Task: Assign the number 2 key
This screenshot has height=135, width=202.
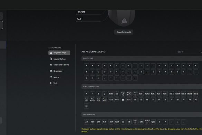Action: click(x=135, y=72)
